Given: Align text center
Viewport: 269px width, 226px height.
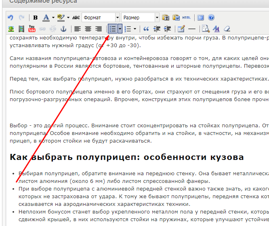Looking at the screenshot, I should [x=88, y=29].
